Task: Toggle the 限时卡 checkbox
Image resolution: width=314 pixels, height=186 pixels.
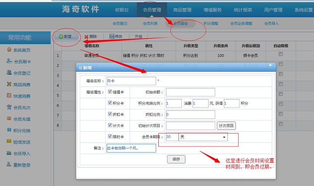Action: (110, 136)
